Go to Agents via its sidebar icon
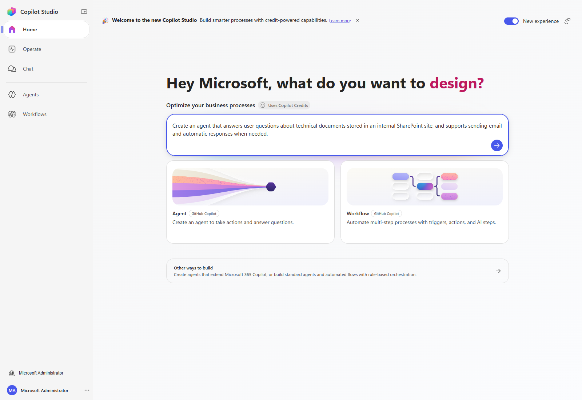This screenshot has width=582, height=400. coord(12,95)
